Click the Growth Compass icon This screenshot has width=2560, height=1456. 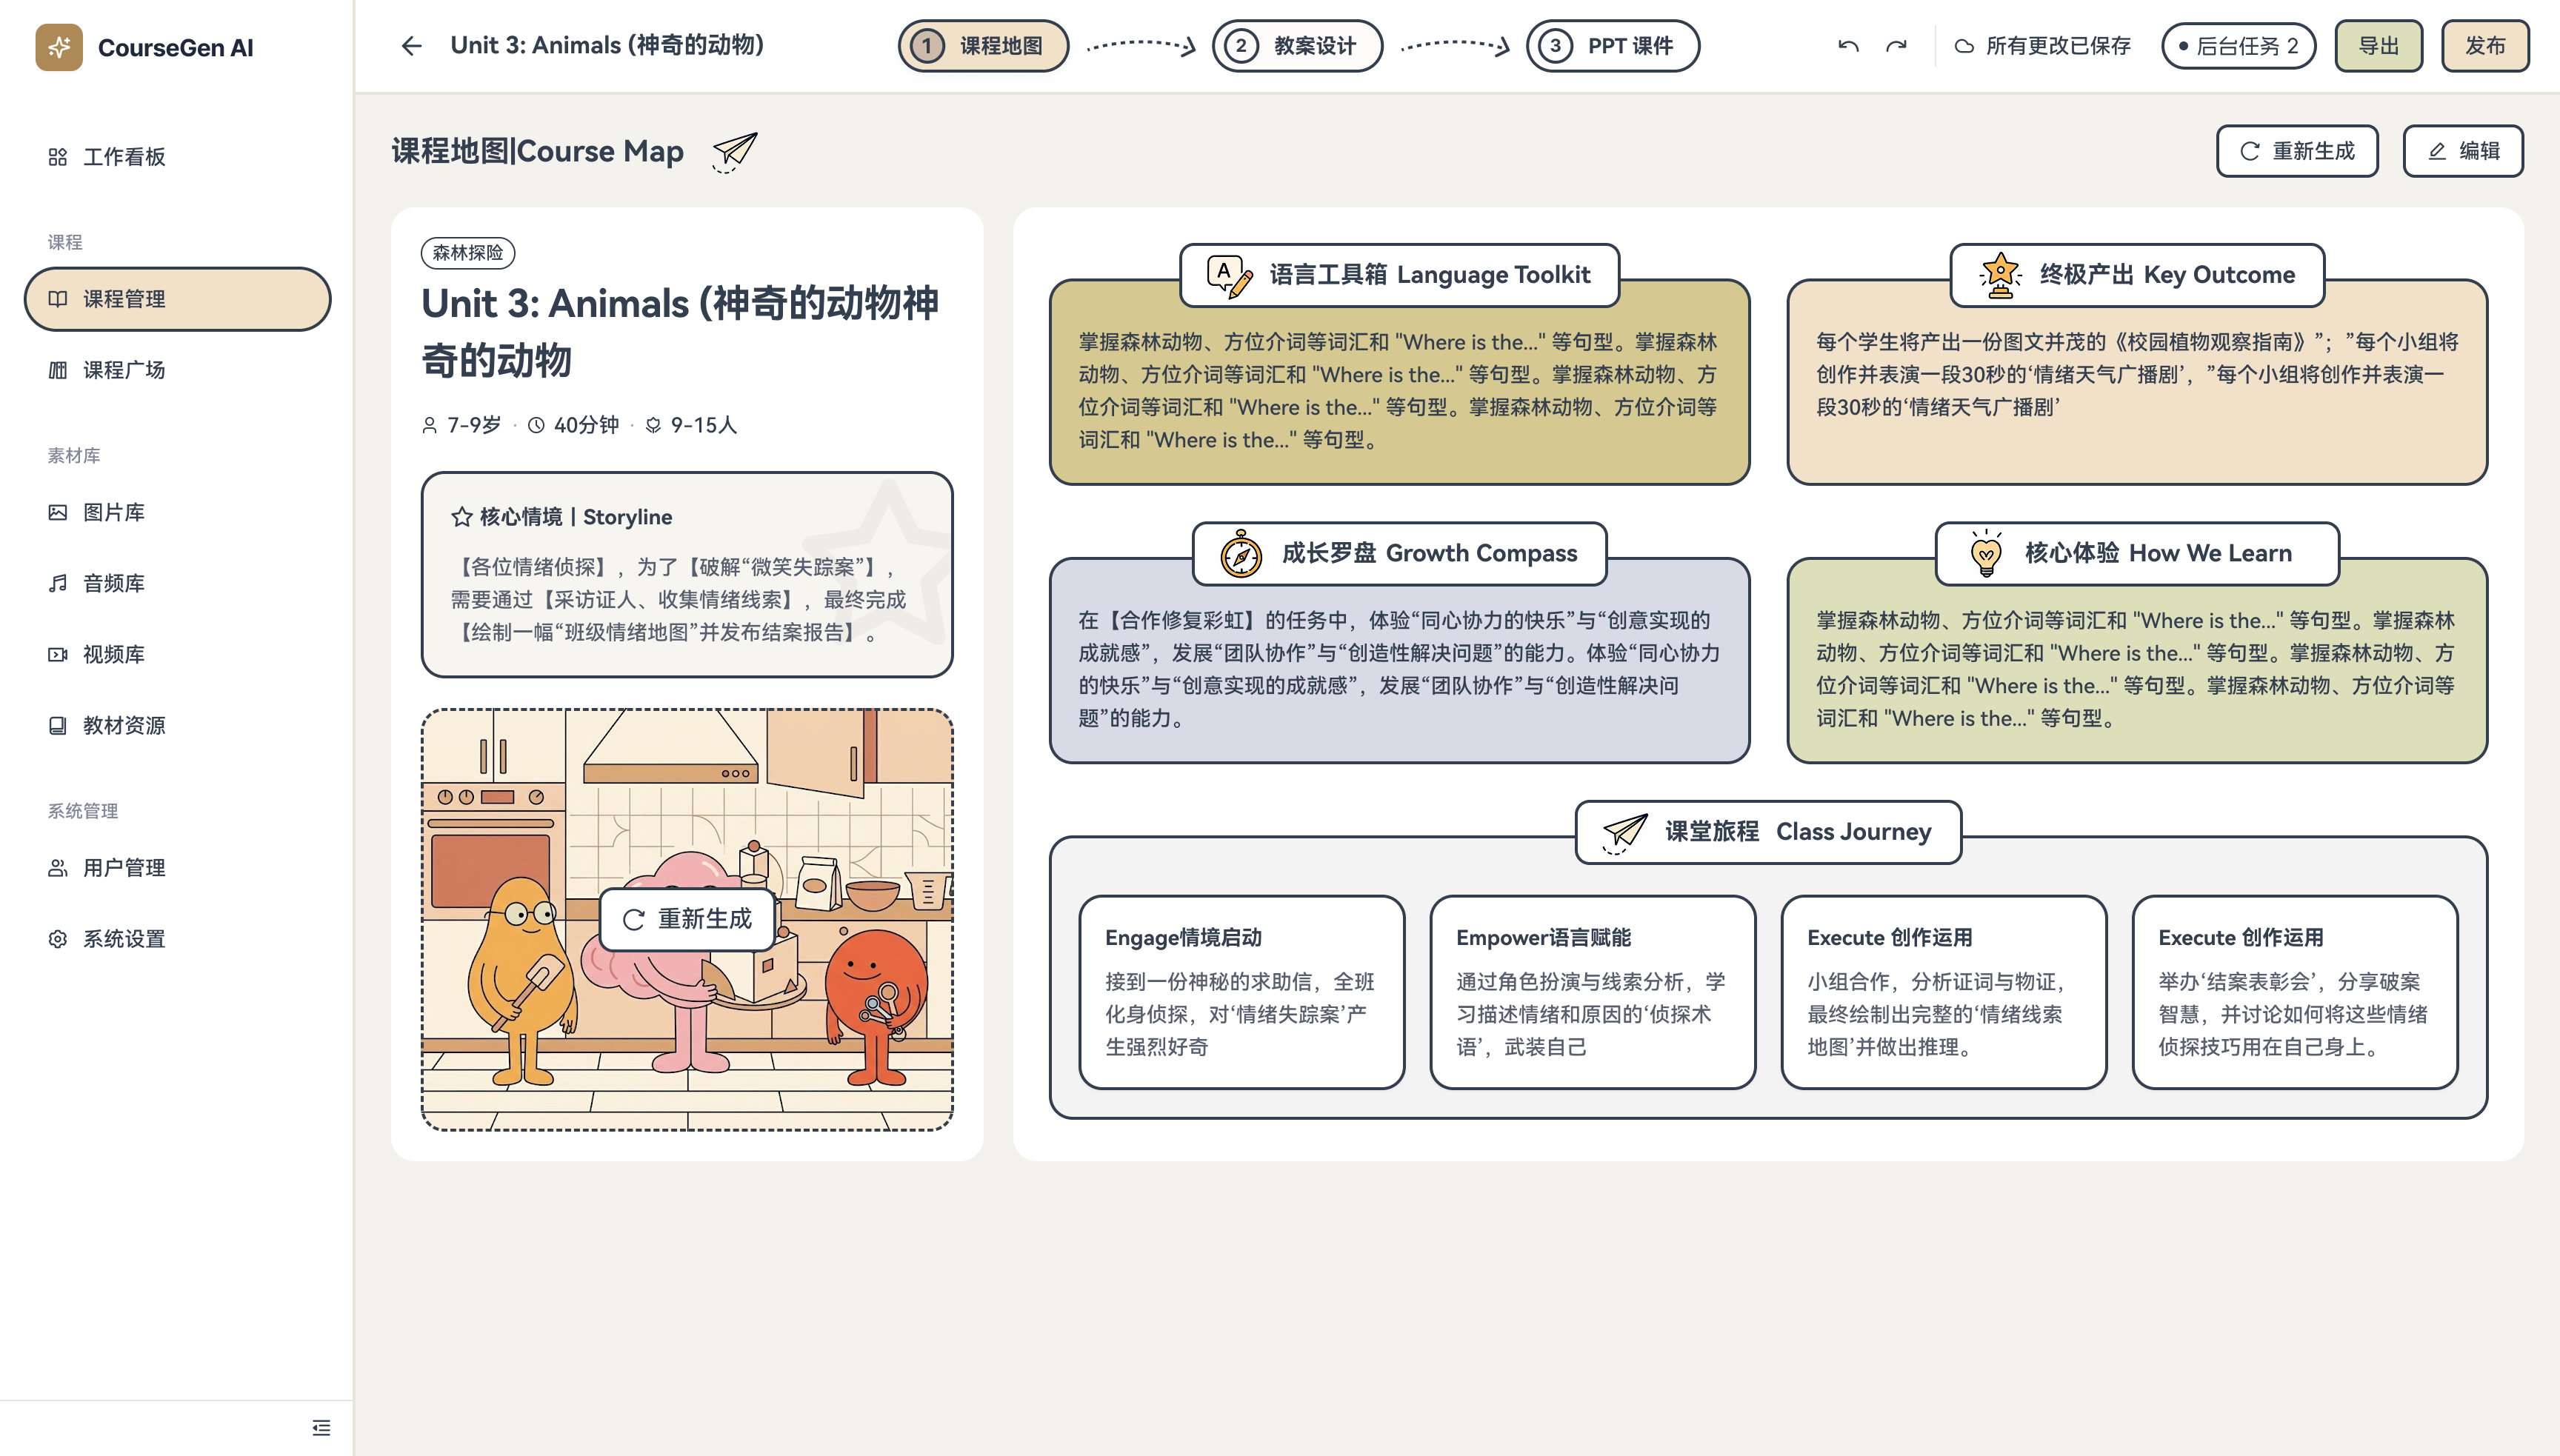point(1241,553)
